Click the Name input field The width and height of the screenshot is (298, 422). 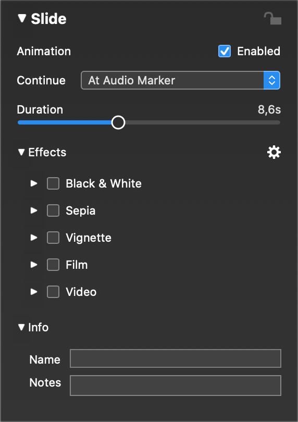[x=176, y=358]
